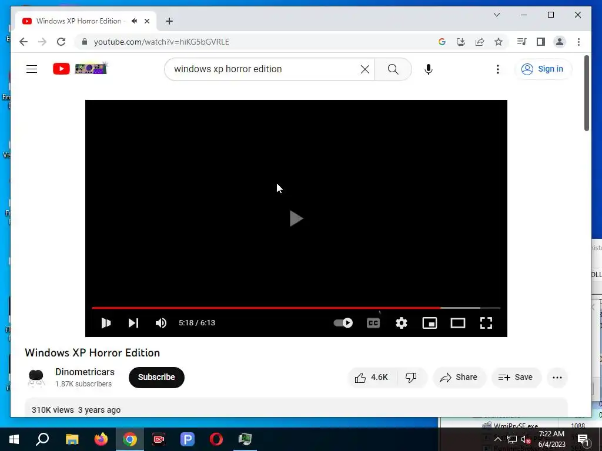Click the large play icon in video center
This screenshot has height=451, width=602.
(296, 218)
